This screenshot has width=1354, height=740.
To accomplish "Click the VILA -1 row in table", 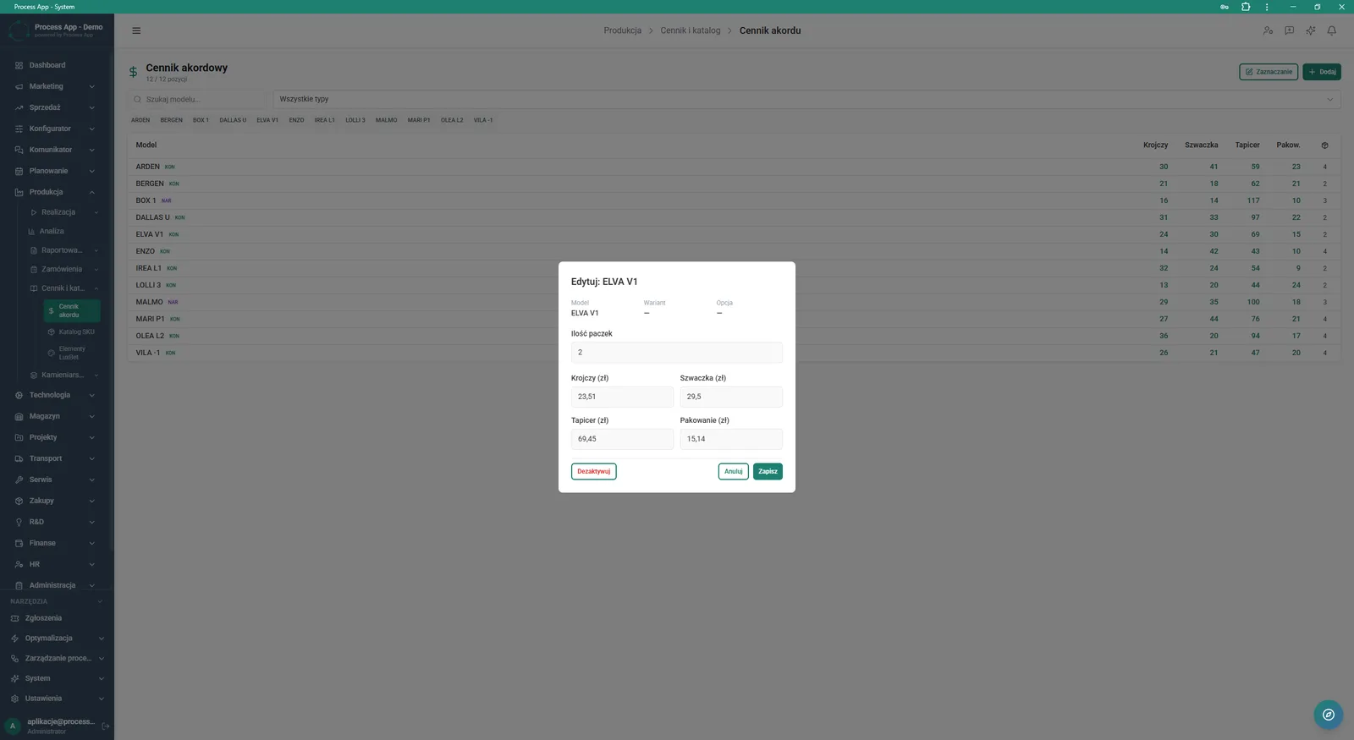I will (x=734, y=353).
